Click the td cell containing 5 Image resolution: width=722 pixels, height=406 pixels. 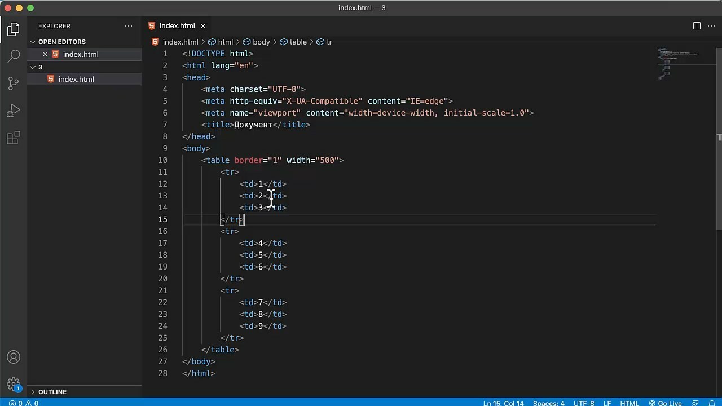pos(263,255)
